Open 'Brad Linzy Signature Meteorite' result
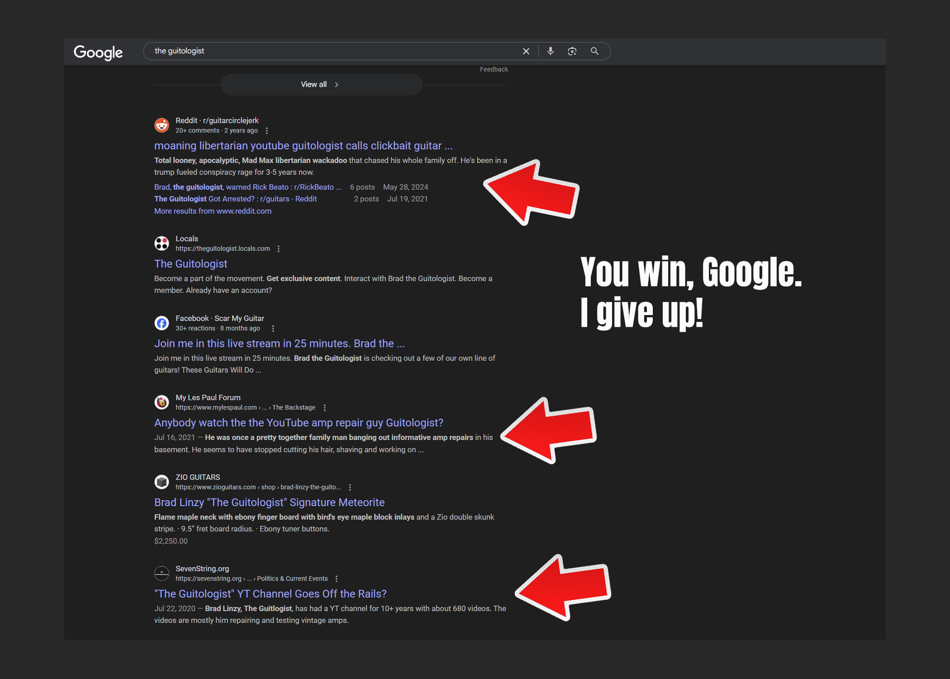Viewport: 950px width, 679px height. click(x=269, y=502)
